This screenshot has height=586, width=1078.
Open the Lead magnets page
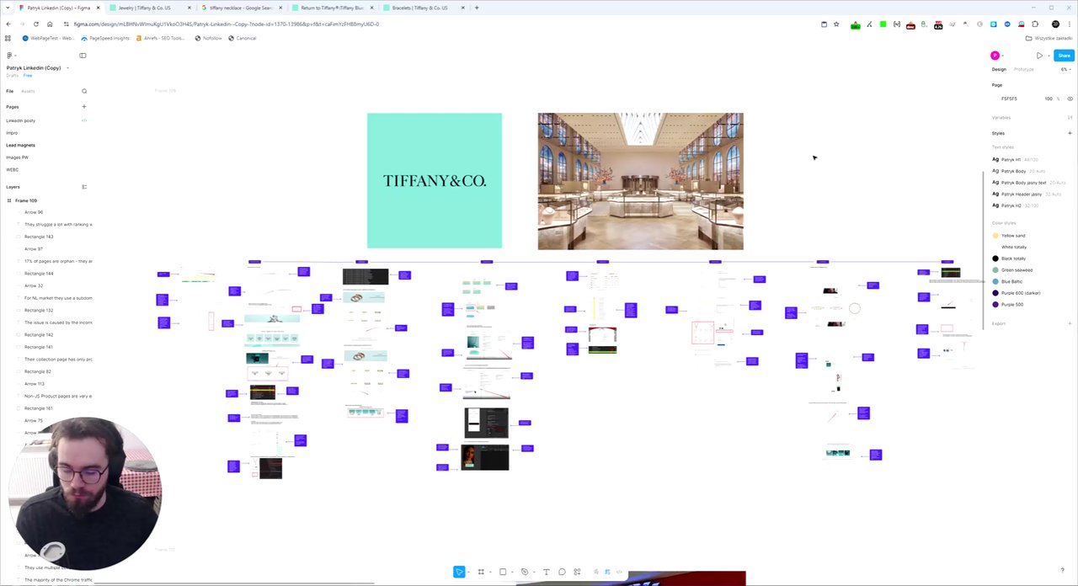[20, 145]
